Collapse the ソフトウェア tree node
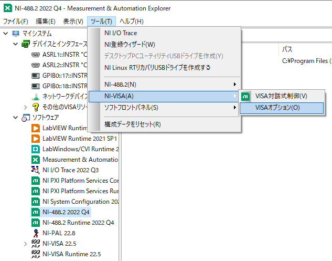 [16, 118]
